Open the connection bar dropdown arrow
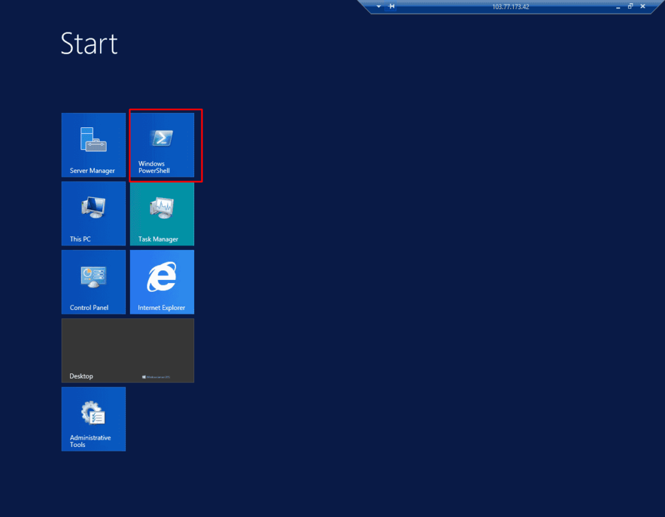 coord(379,6)
